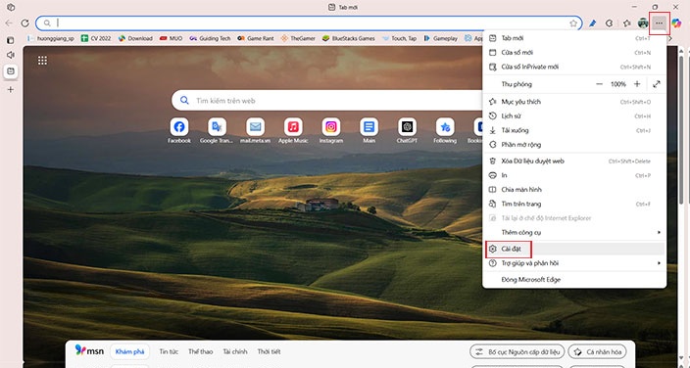Choose In to print the page

pos(574,175)
